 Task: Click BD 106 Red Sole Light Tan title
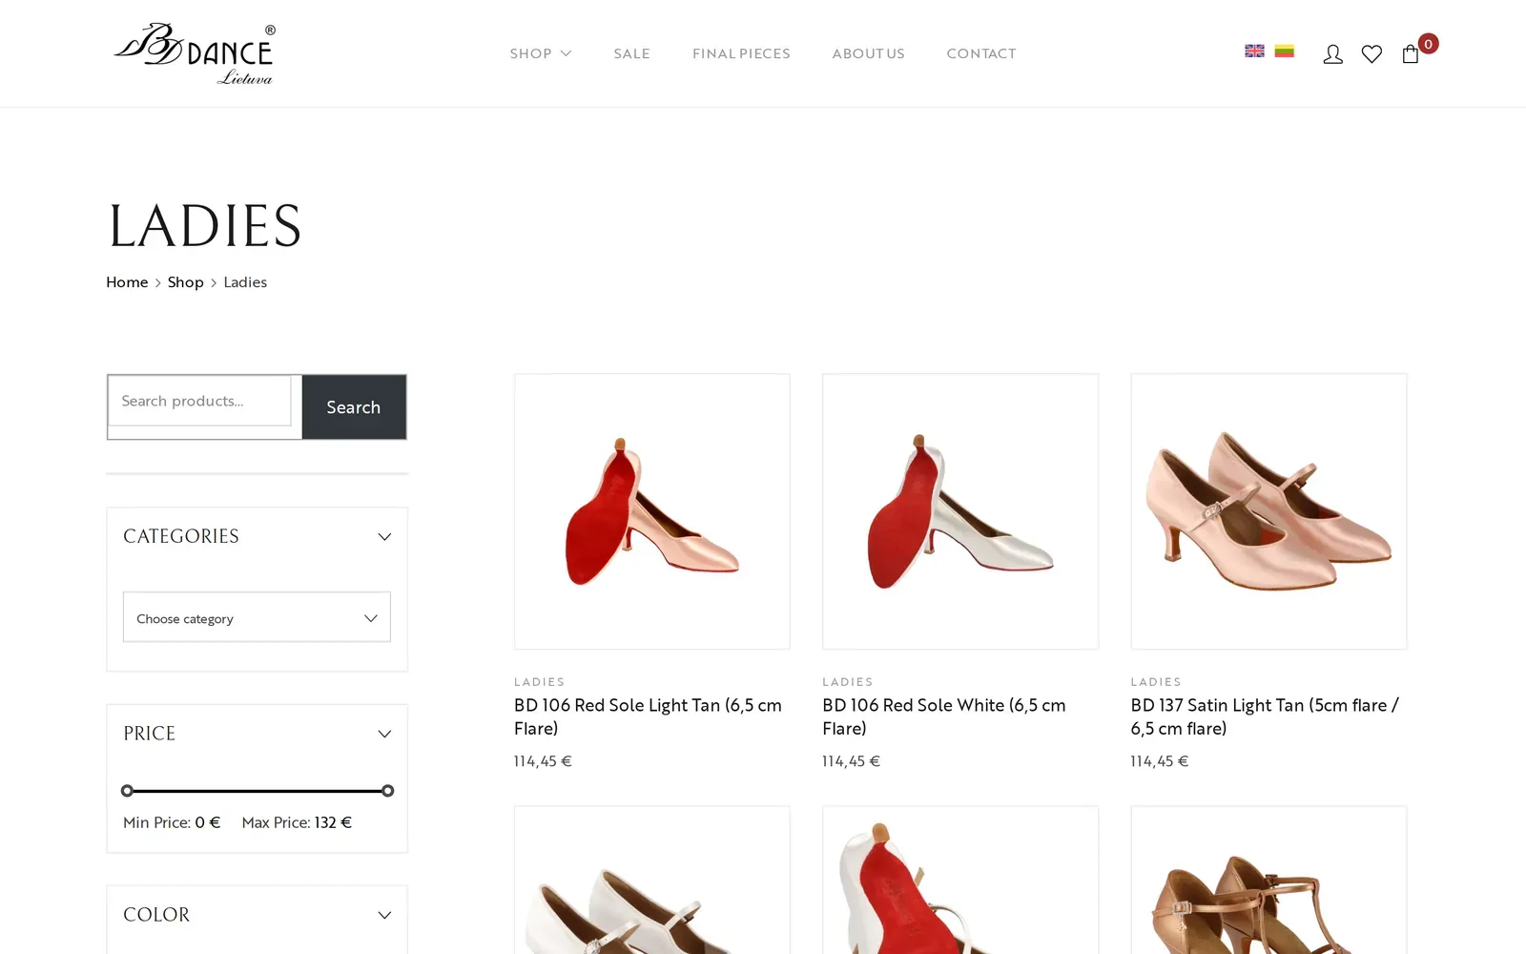pos(648,716)
